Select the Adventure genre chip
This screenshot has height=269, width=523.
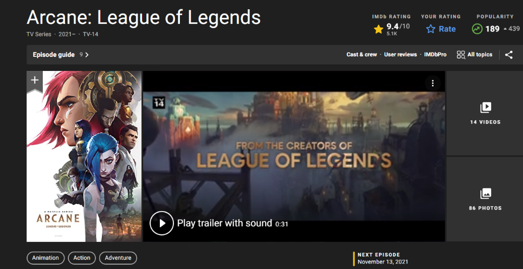pyautogui.click(x=118, y=258)
